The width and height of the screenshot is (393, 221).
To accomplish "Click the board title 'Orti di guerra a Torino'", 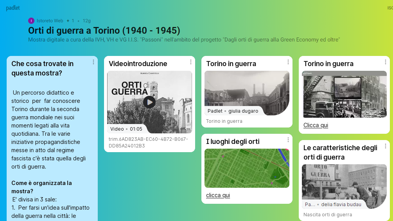I will point(104,31).
